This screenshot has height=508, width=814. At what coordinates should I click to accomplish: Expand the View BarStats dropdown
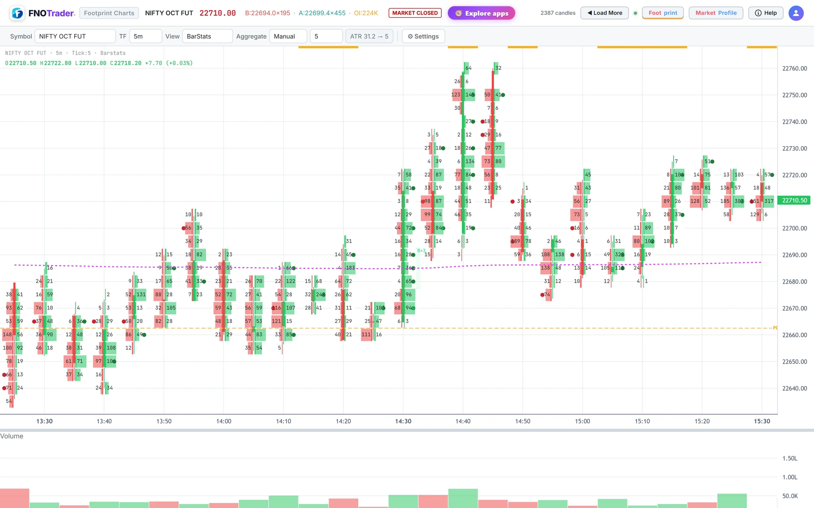(x=207, y=36)
